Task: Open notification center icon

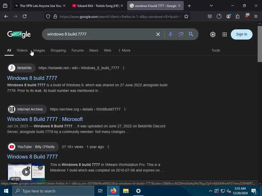Action: (x=254, y=191)
